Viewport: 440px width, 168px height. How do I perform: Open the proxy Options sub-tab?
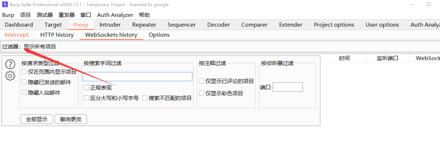coord(159,35)
